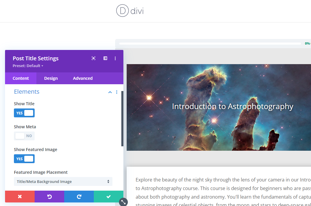Viewport: 311px width, 206px height.
Task: Redo the change in settings
Action: [79, 197]
